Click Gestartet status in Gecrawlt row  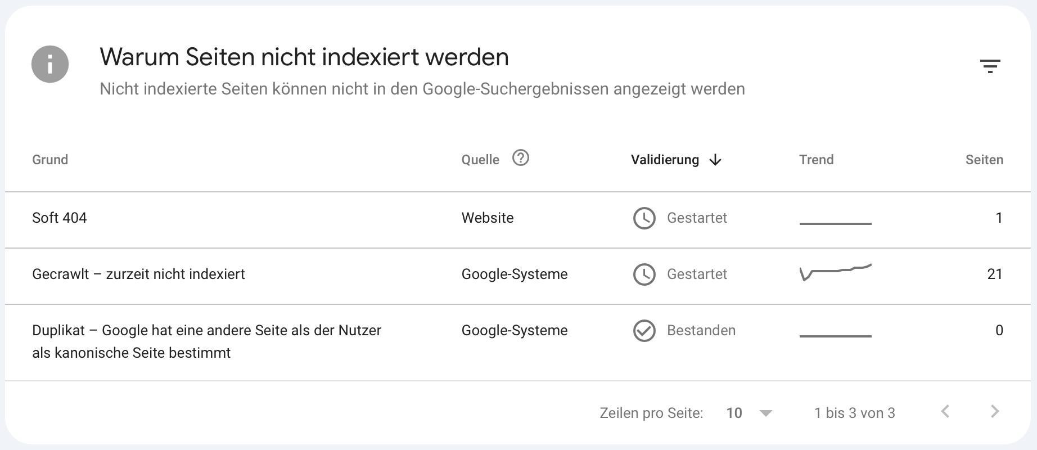click(x=697, y=274)
